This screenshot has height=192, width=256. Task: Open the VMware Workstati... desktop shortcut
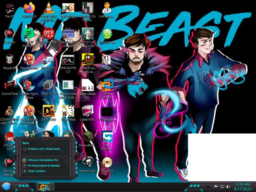107,89
